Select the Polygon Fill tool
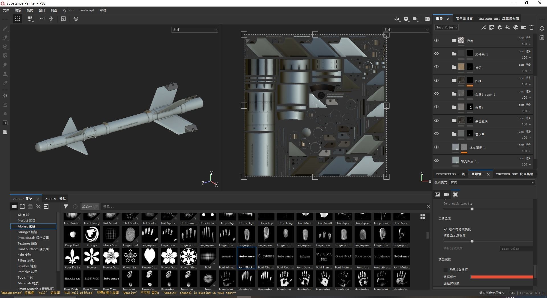Viewport: 547px width, 298px height. [5, 56]
